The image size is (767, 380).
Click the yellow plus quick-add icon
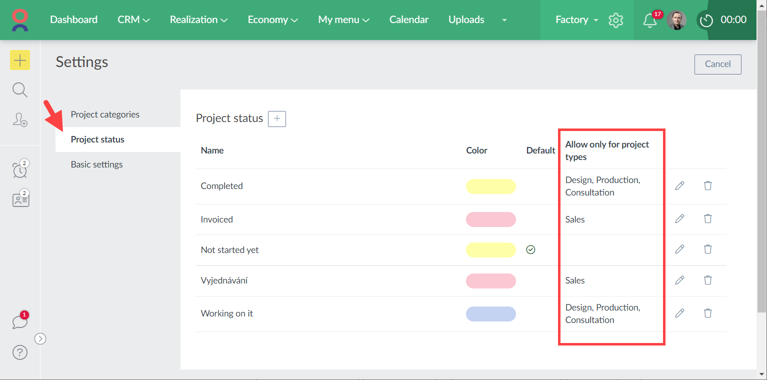pyautogui.click(x=20, y=60)
